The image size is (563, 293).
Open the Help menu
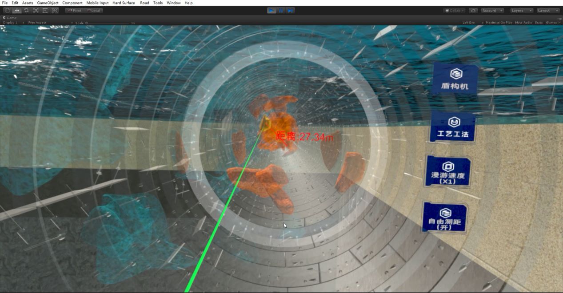[x=188, y=3]
